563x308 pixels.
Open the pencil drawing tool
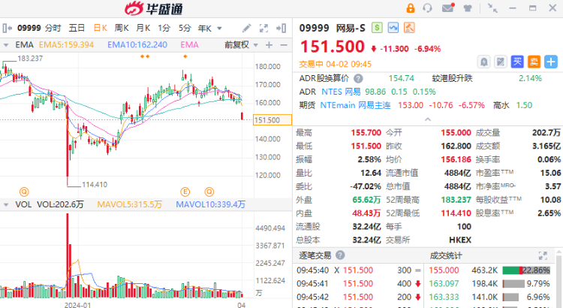246,28
